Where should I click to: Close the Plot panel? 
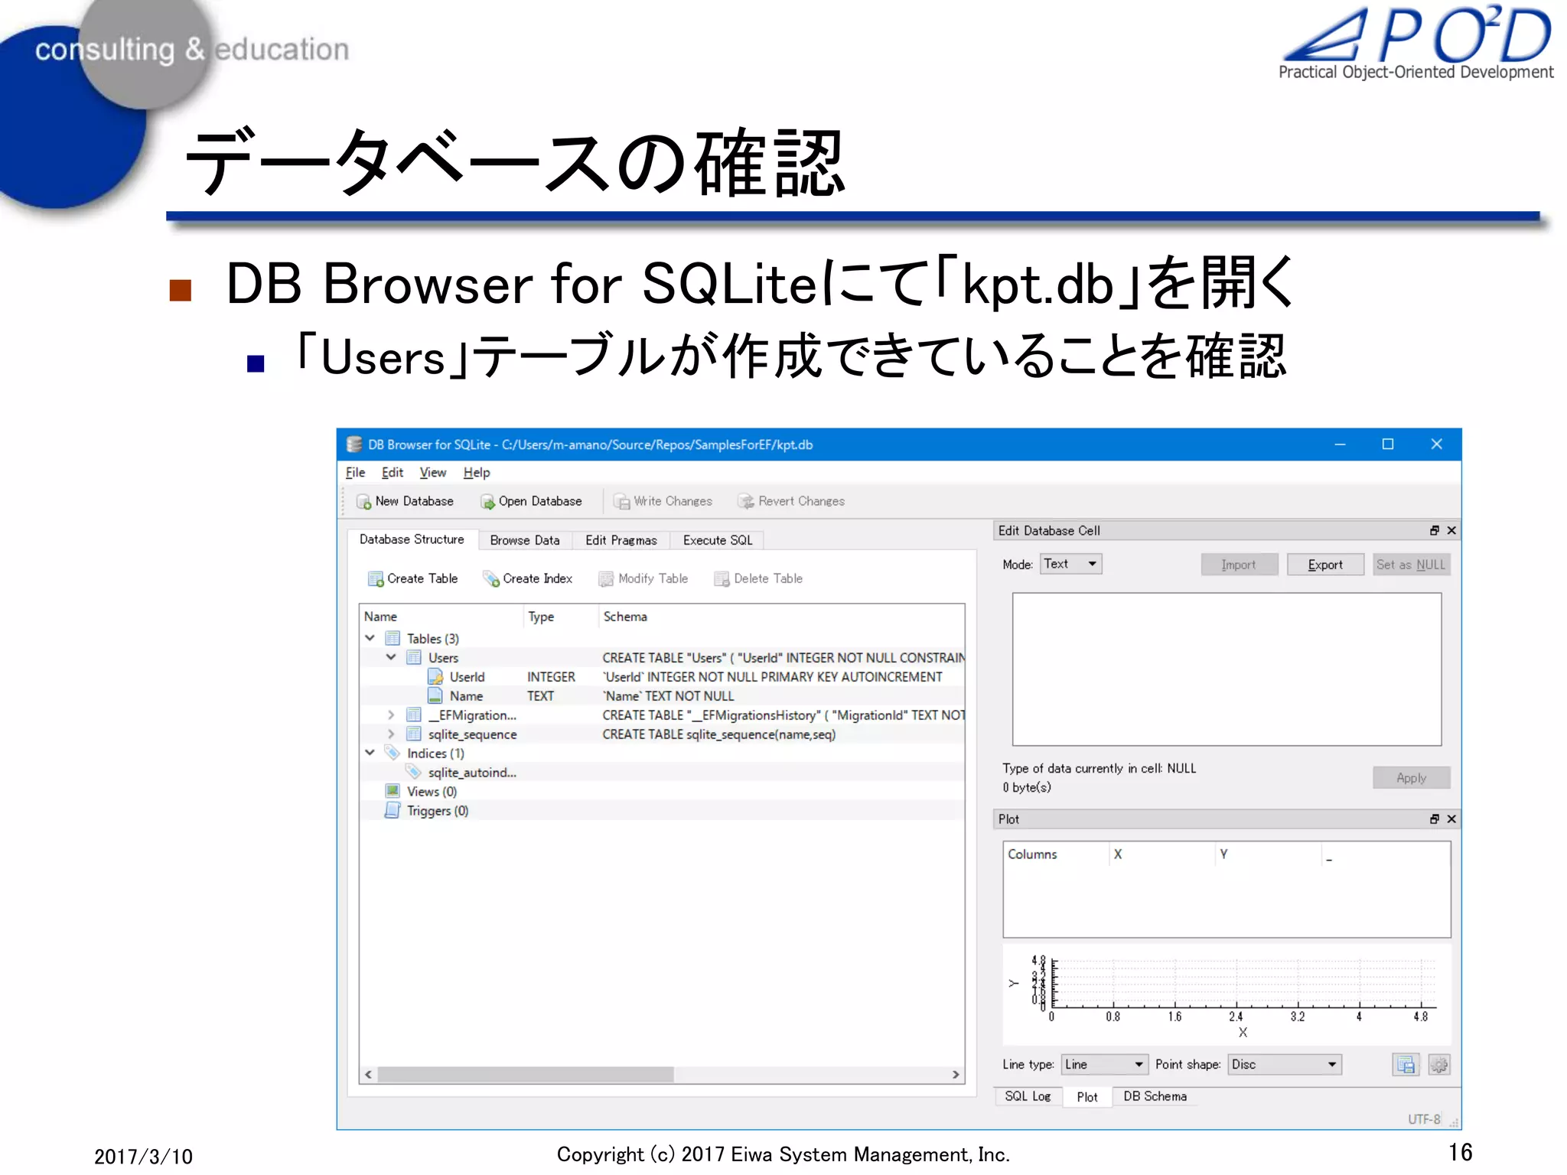click(x=1451, y=819)
